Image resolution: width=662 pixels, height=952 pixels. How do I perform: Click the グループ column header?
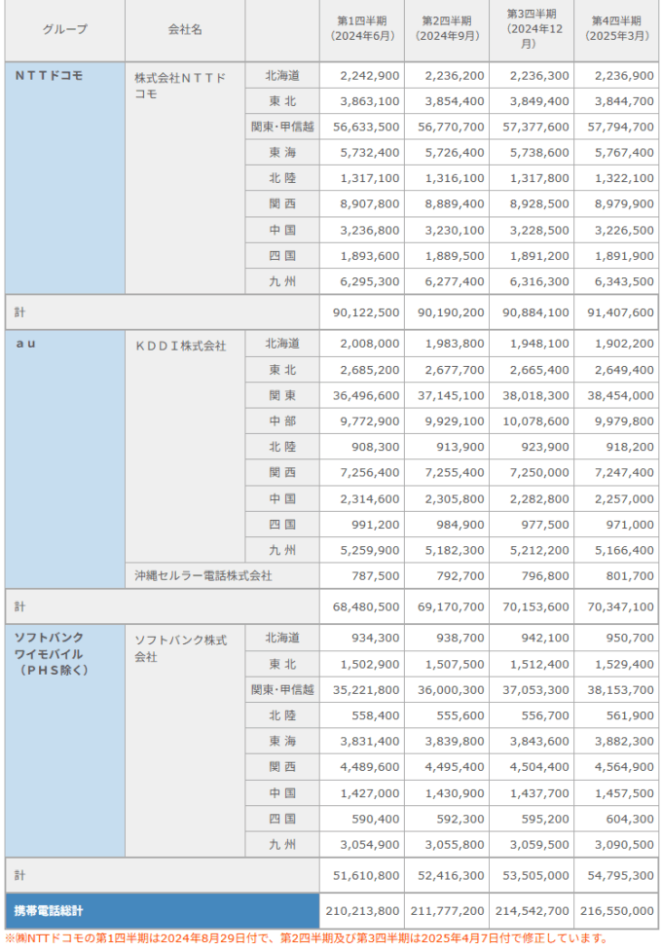point(65,29)
